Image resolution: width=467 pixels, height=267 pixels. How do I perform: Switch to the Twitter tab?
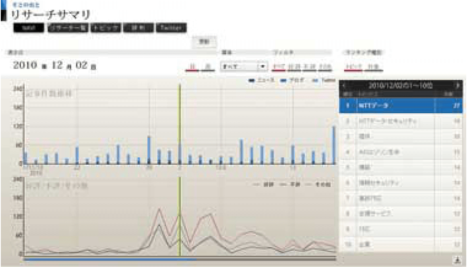[171, 28]
